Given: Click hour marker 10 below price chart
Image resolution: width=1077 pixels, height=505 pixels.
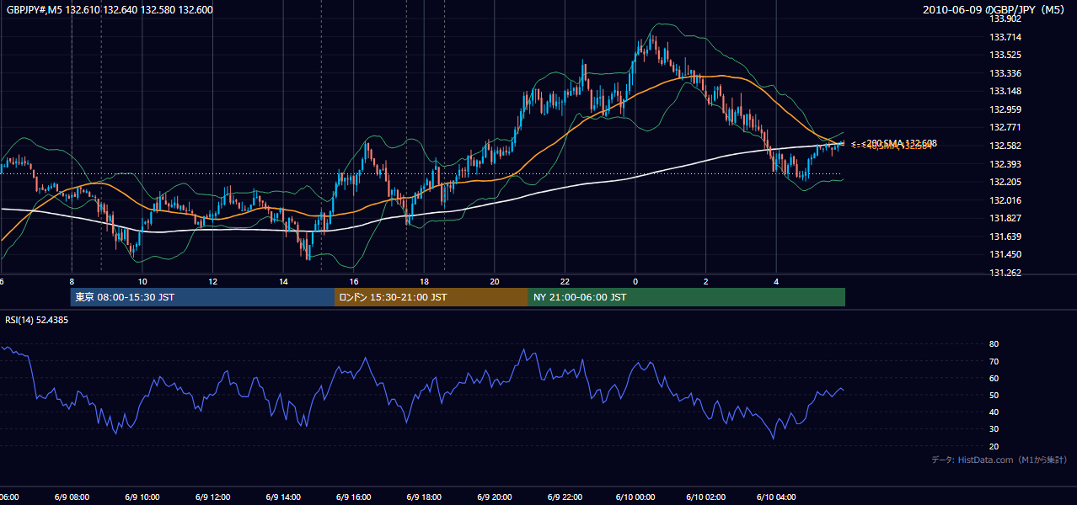Looking at the screenshot, I should (142, 282).
